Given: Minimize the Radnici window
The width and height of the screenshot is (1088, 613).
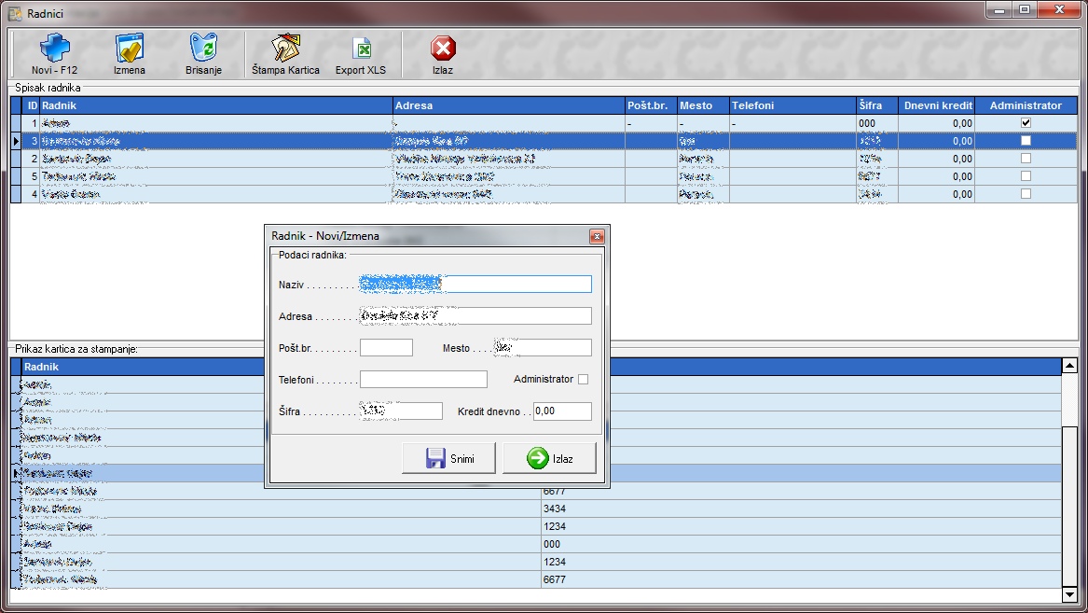Looking at the screenshot, I should tap(999, 9).
